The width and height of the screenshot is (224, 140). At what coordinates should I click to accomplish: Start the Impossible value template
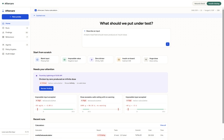coord(73,59)
